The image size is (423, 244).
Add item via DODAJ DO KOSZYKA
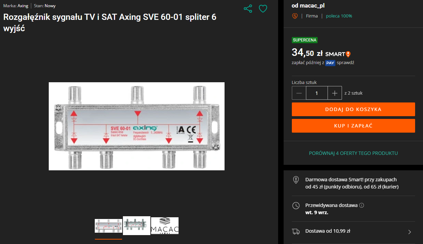[x=353, y=109]
